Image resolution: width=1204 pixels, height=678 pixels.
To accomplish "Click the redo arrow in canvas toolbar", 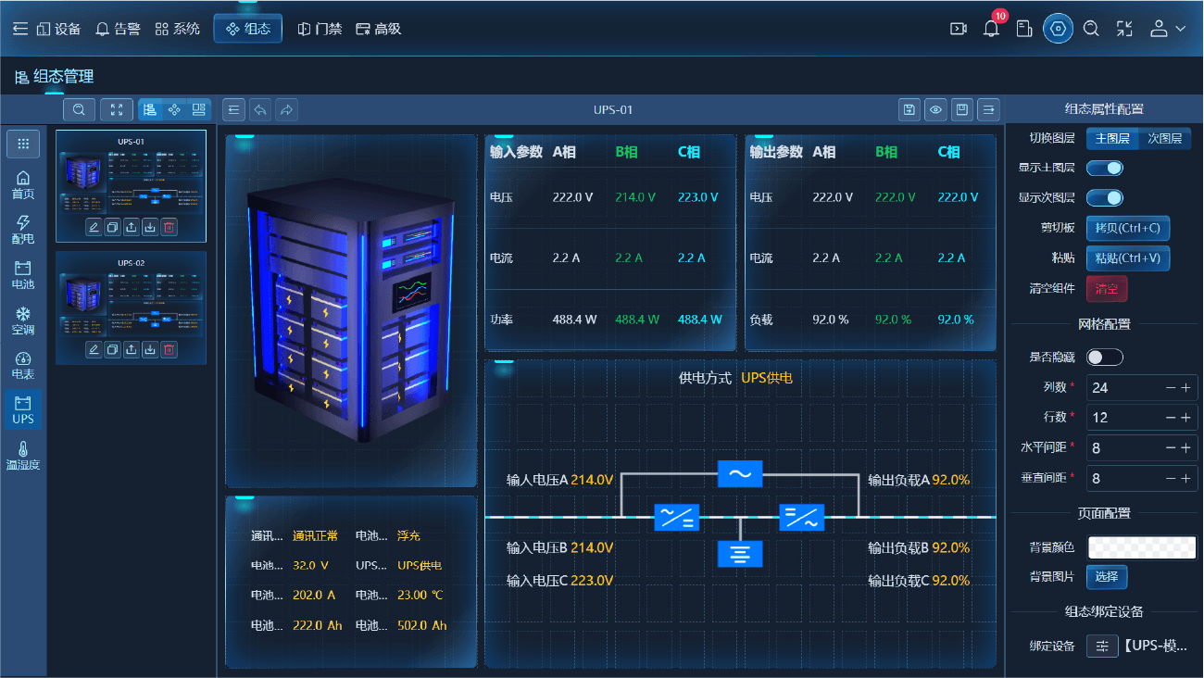I will click(x=287, y=110).
